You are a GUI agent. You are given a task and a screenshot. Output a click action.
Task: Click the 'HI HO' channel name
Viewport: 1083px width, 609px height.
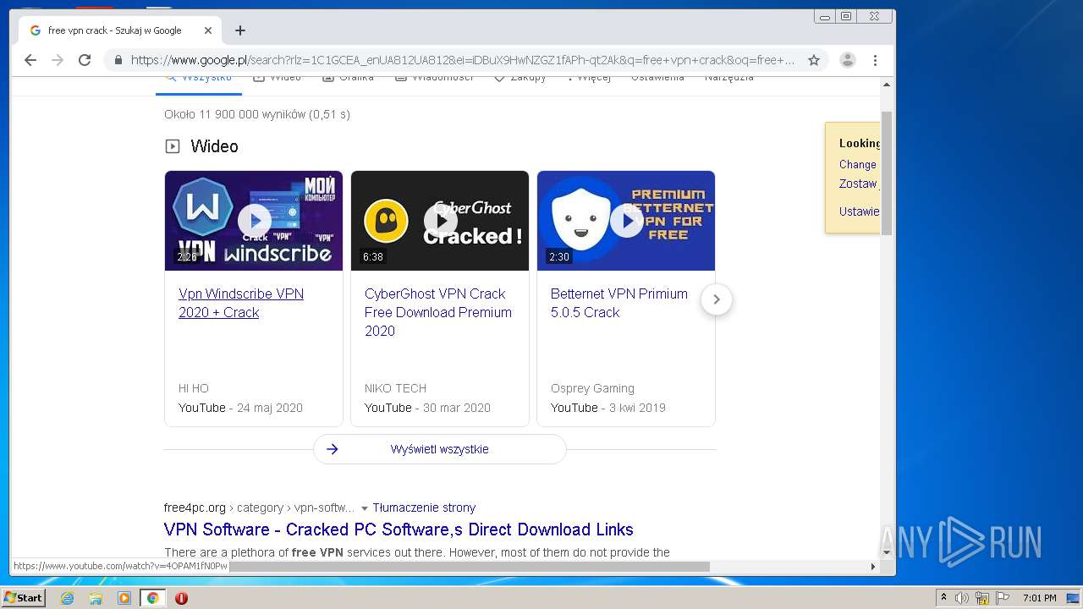tap(194, 388)
